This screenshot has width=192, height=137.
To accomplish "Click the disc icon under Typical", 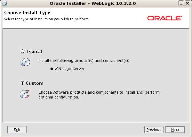I will (25, 62).
